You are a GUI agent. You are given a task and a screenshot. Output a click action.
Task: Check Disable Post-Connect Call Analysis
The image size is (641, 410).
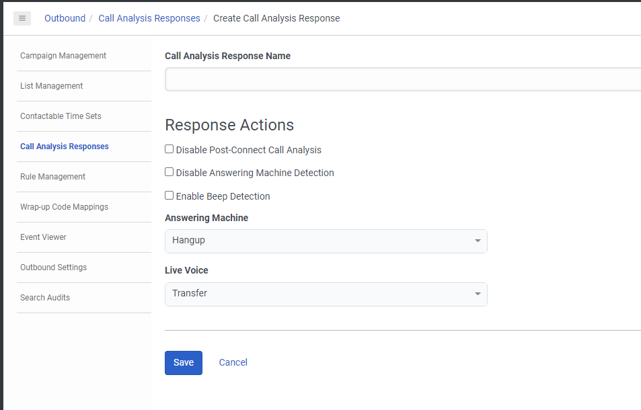pos(169,149)
